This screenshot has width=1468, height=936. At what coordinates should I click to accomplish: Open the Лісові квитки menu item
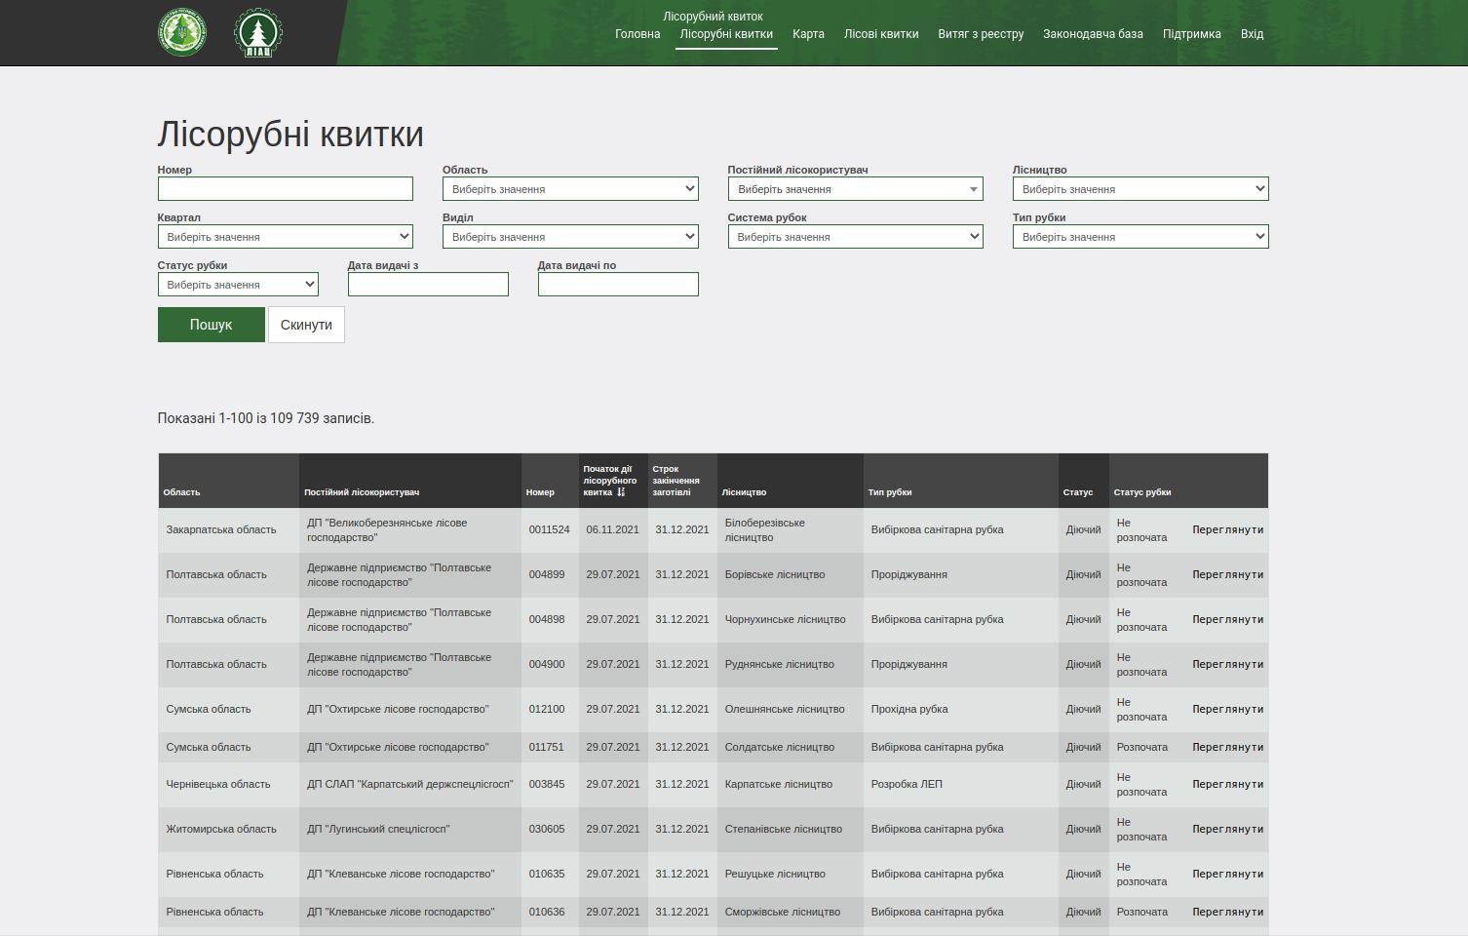(881, 34)
